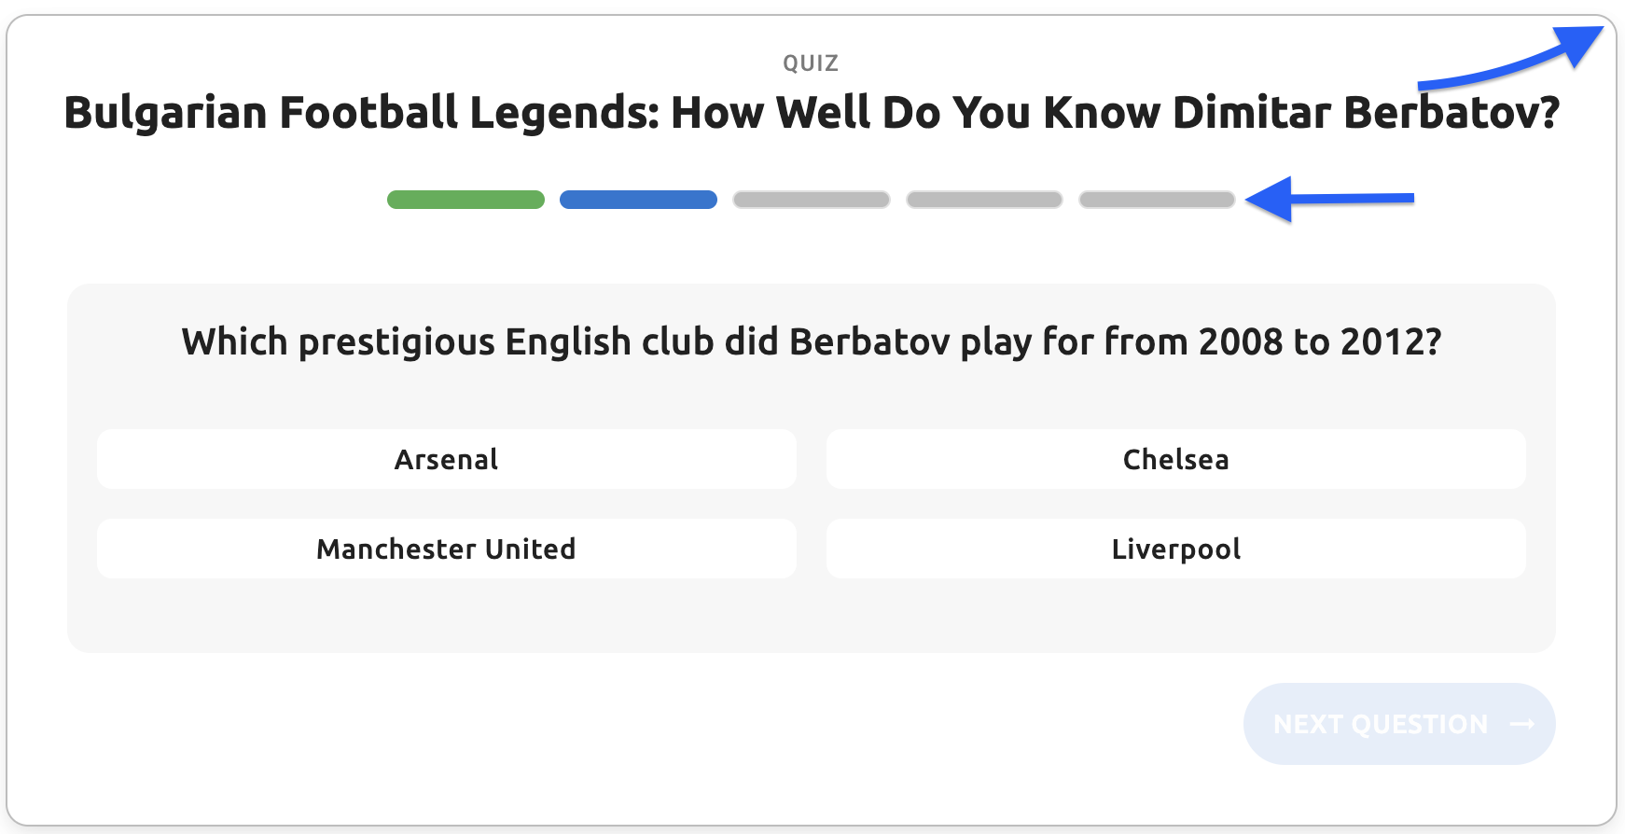Click the fourth gray progress segment
1625x834 pixels.
tap(984, 200)
